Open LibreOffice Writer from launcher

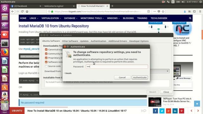(5, 61)
